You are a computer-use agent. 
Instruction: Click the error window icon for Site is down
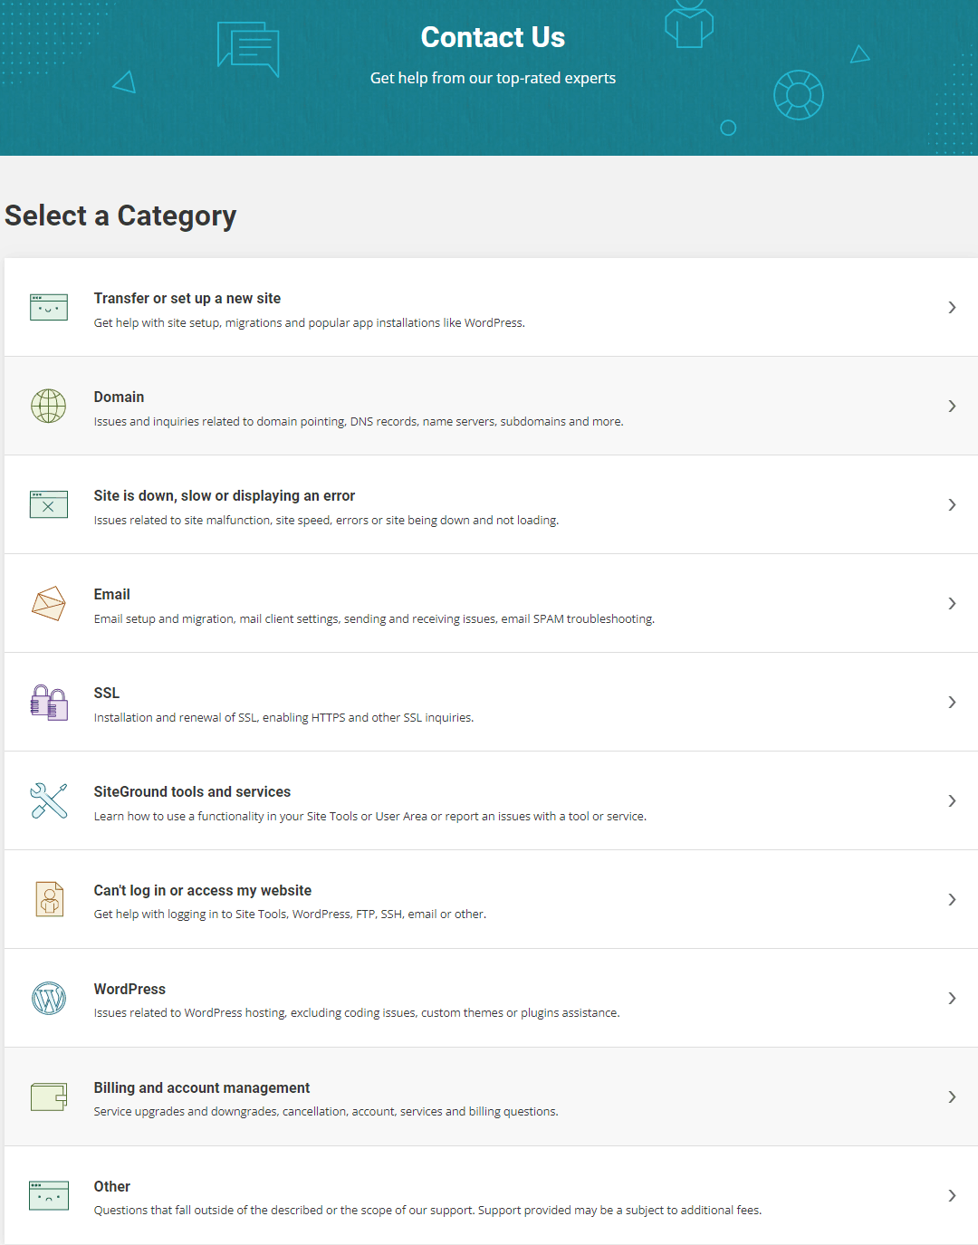click(49, 504)
